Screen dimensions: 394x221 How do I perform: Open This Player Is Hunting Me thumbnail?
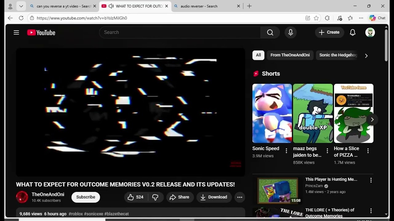tap(278, 191)
